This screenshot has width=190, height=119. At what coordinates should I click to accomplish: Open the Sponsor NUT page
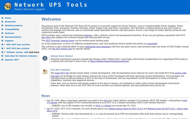[x=12, y=60]
